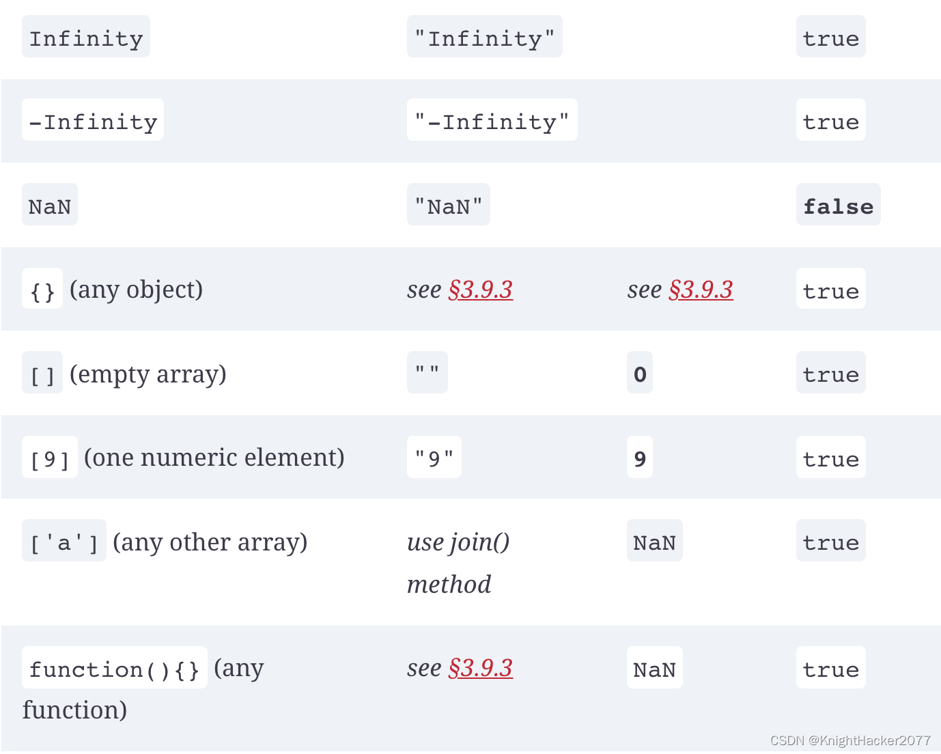Click the "Infinity" string code cell
The width and height of the screenshot is (941, 754).
(x=485, y=37)
